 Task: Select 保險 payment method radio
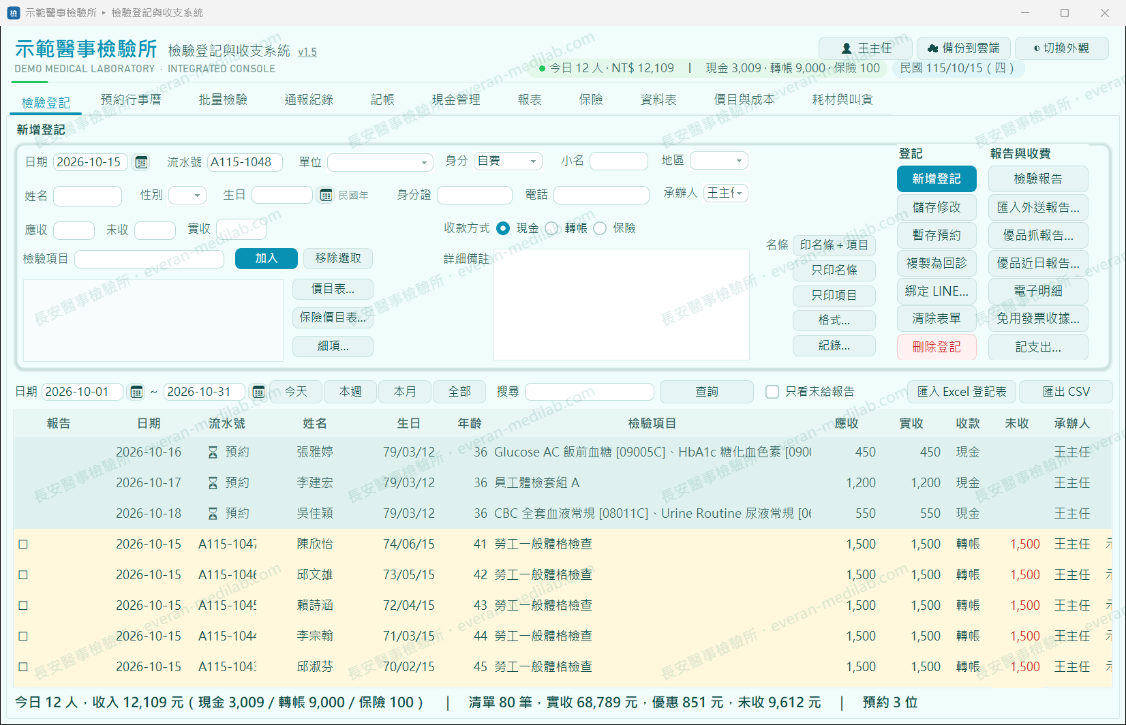point(600,228)
